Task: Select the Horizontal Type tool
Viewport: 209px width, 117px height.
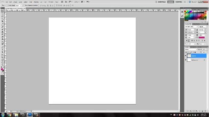Action: (2, 50)
